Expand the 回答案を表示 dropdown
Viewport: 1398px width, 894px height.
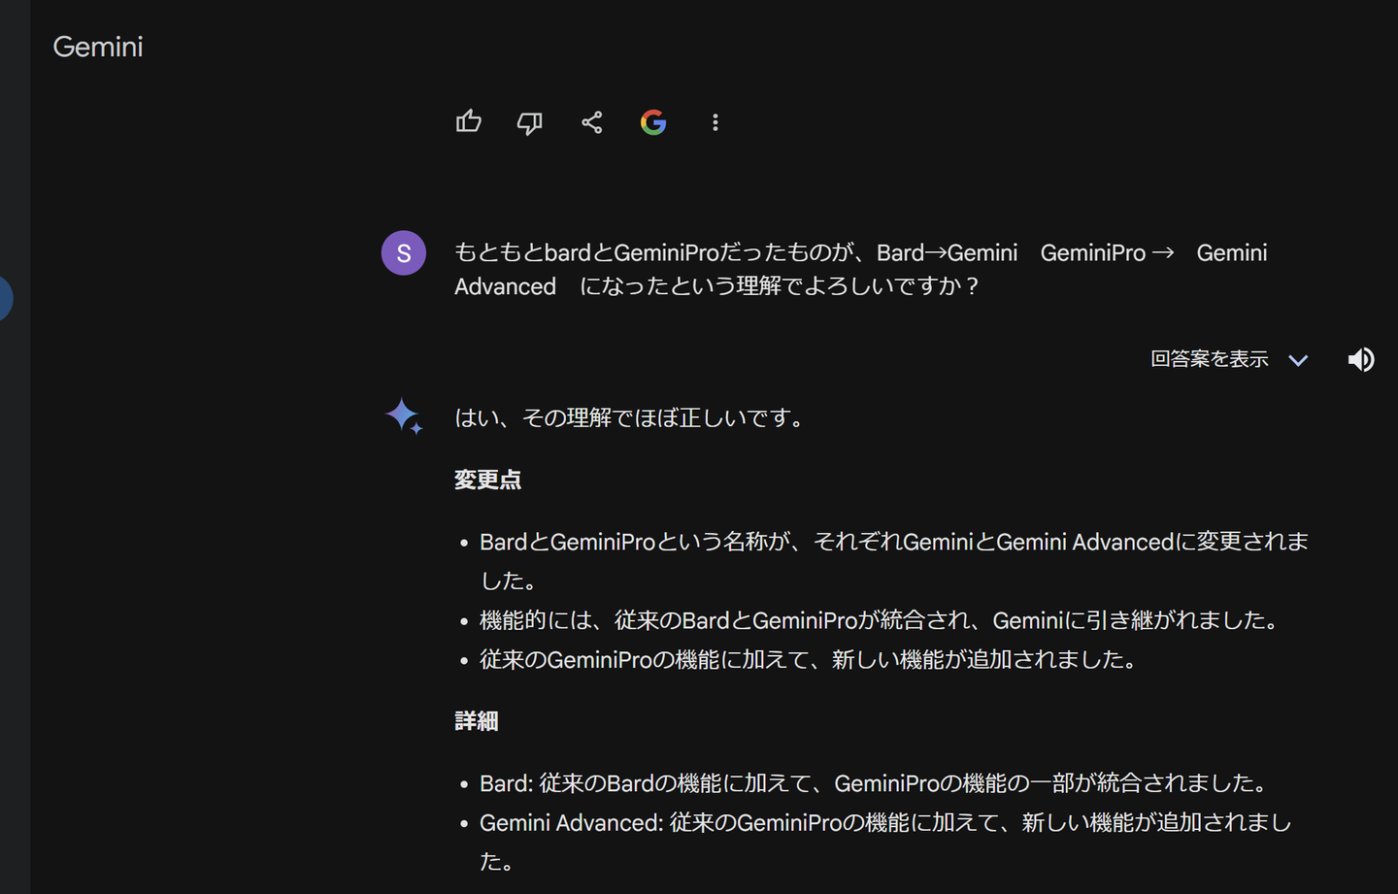[x=1230, y=359]
